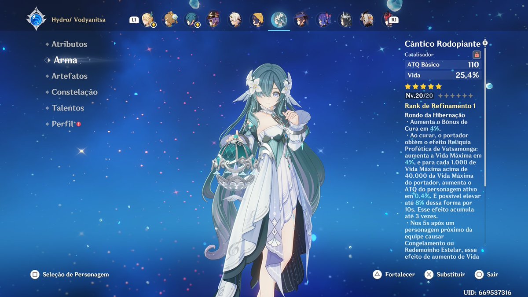
Task: Select the black-haired character with white crown
Action: pos(345,20)
